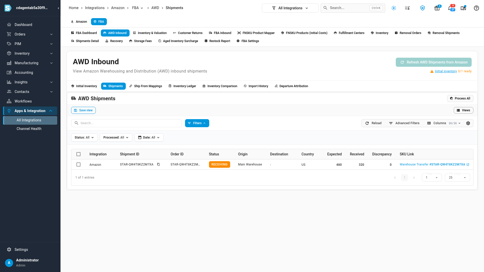The image size is (484, 272).
Task: Select the Amazon shipment row checkbox
Action: pos(78,164)
